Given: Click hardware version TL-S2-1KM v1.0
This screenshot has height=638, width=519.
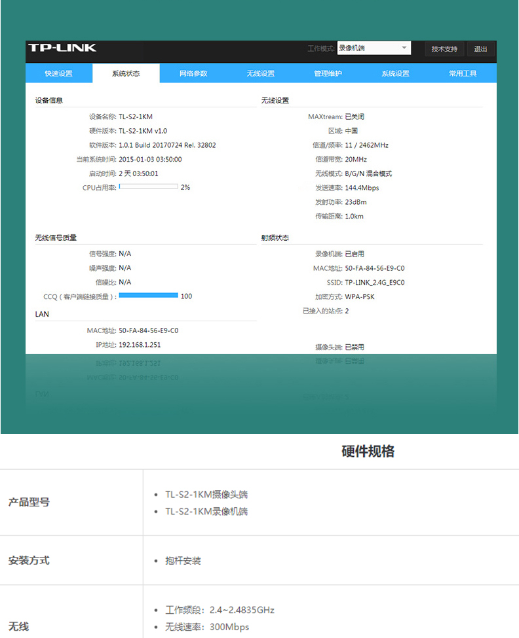Looking at the screenshot, I should pos(143,131).
